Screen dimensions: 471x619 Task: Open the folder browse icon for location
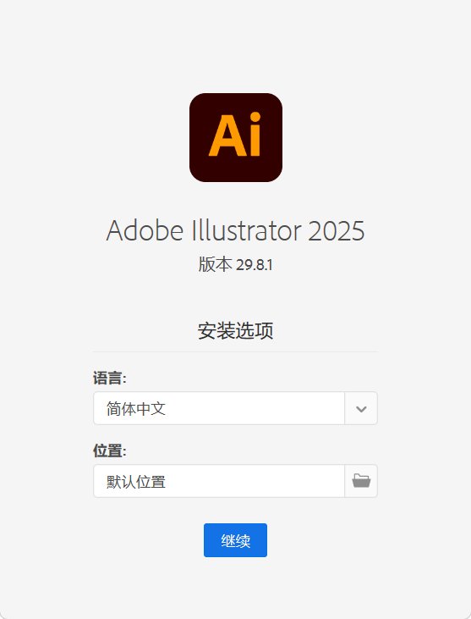coord(361,481)
